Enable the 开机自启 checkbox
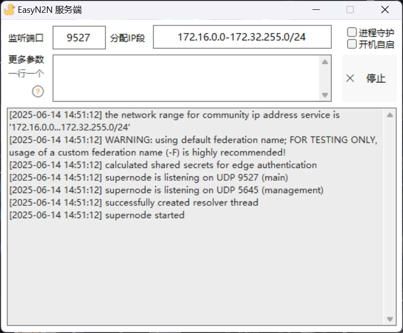The width and height of the screenshot is (403, 333). point(352,44)
